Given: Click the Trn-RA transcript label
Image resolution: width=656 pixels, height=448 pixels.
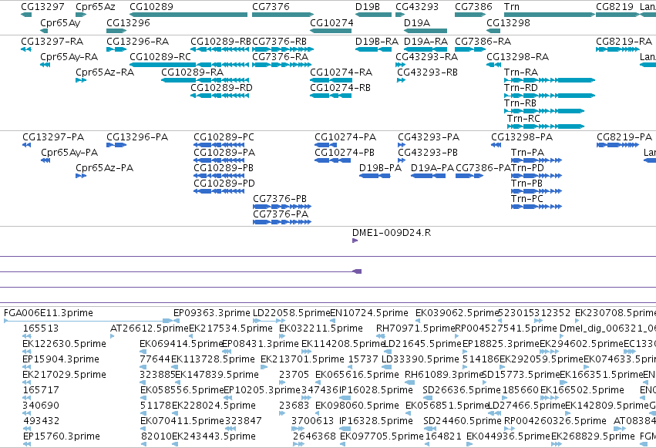Looking at the screenshot, I should 521,72.
